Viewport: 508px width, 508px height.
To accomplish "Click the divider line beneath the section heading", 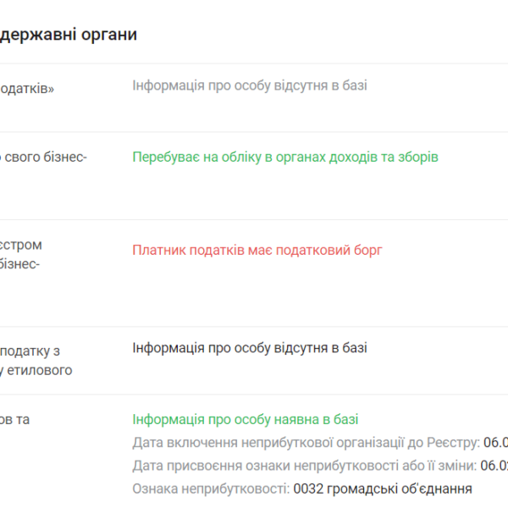I will tap(254, 63).
